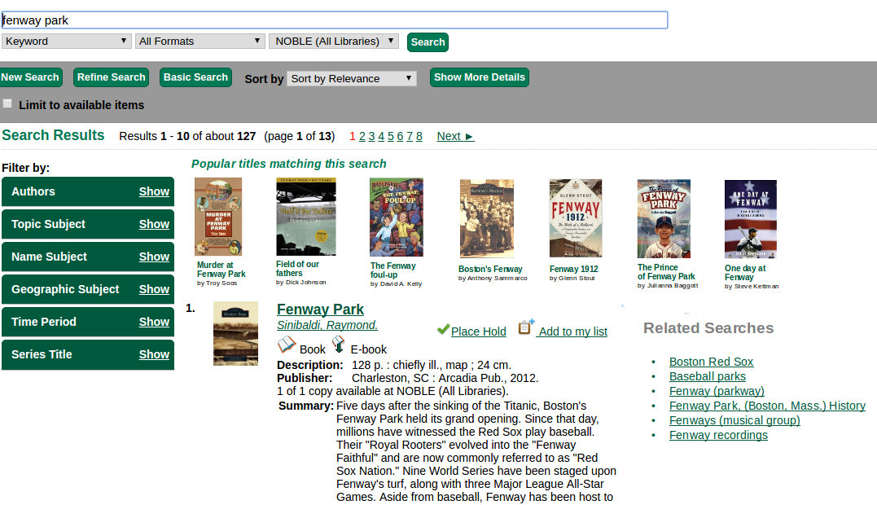The height and width of the screenshot is (505, 877).
Task: Click in the fenway park search field
Action: click(335, 20)
